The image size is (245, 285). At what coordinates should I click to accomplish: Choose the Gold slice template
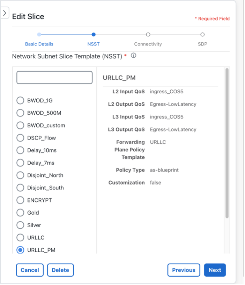click(20, 213)
